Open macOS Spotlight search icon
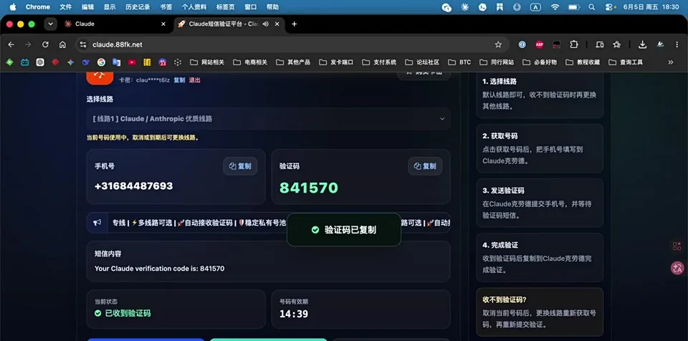 point(592,7)
